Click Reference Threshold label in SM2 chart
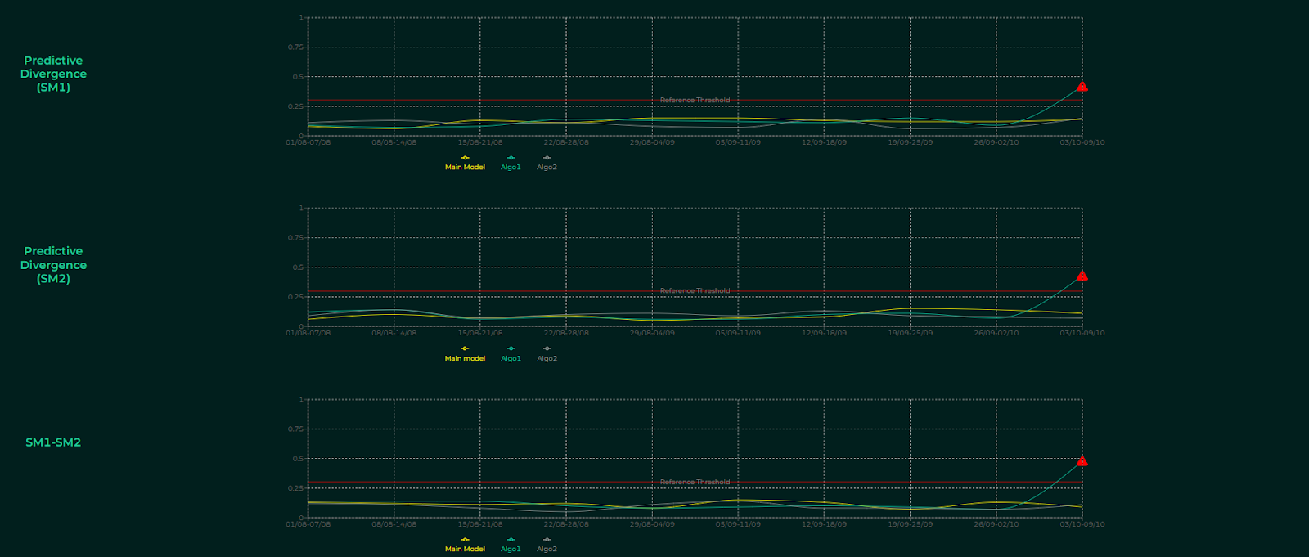The width and height of the screenshot is (1309, 557). 695,290
